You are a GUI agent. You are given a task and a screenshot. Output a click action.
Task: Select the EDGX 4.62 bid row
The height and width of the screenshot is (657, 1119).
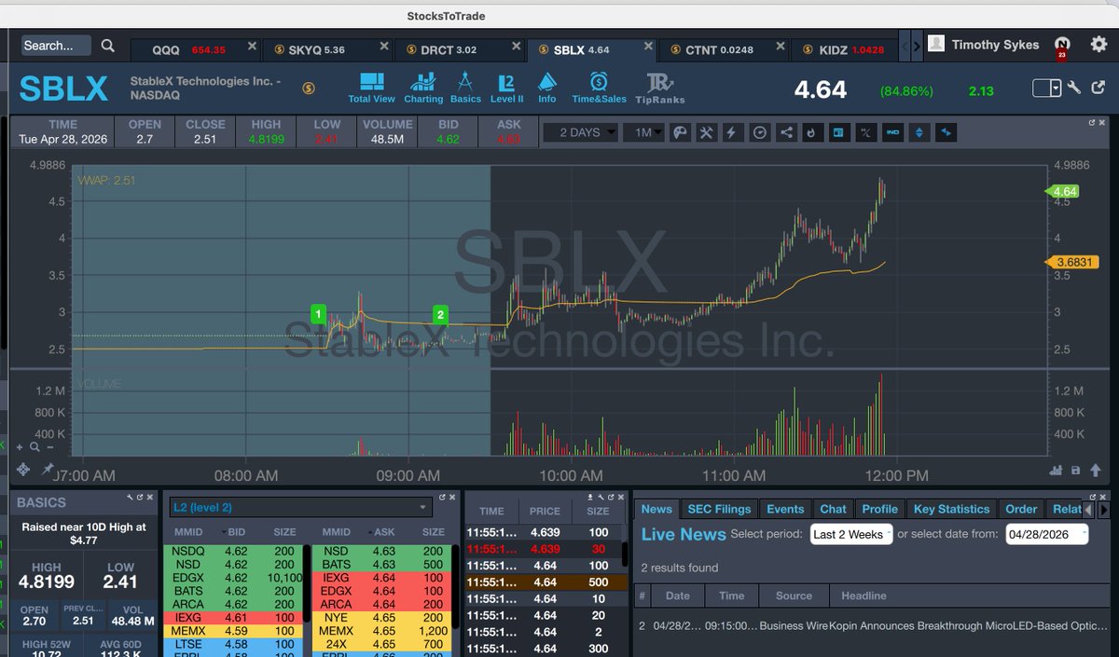233,578
